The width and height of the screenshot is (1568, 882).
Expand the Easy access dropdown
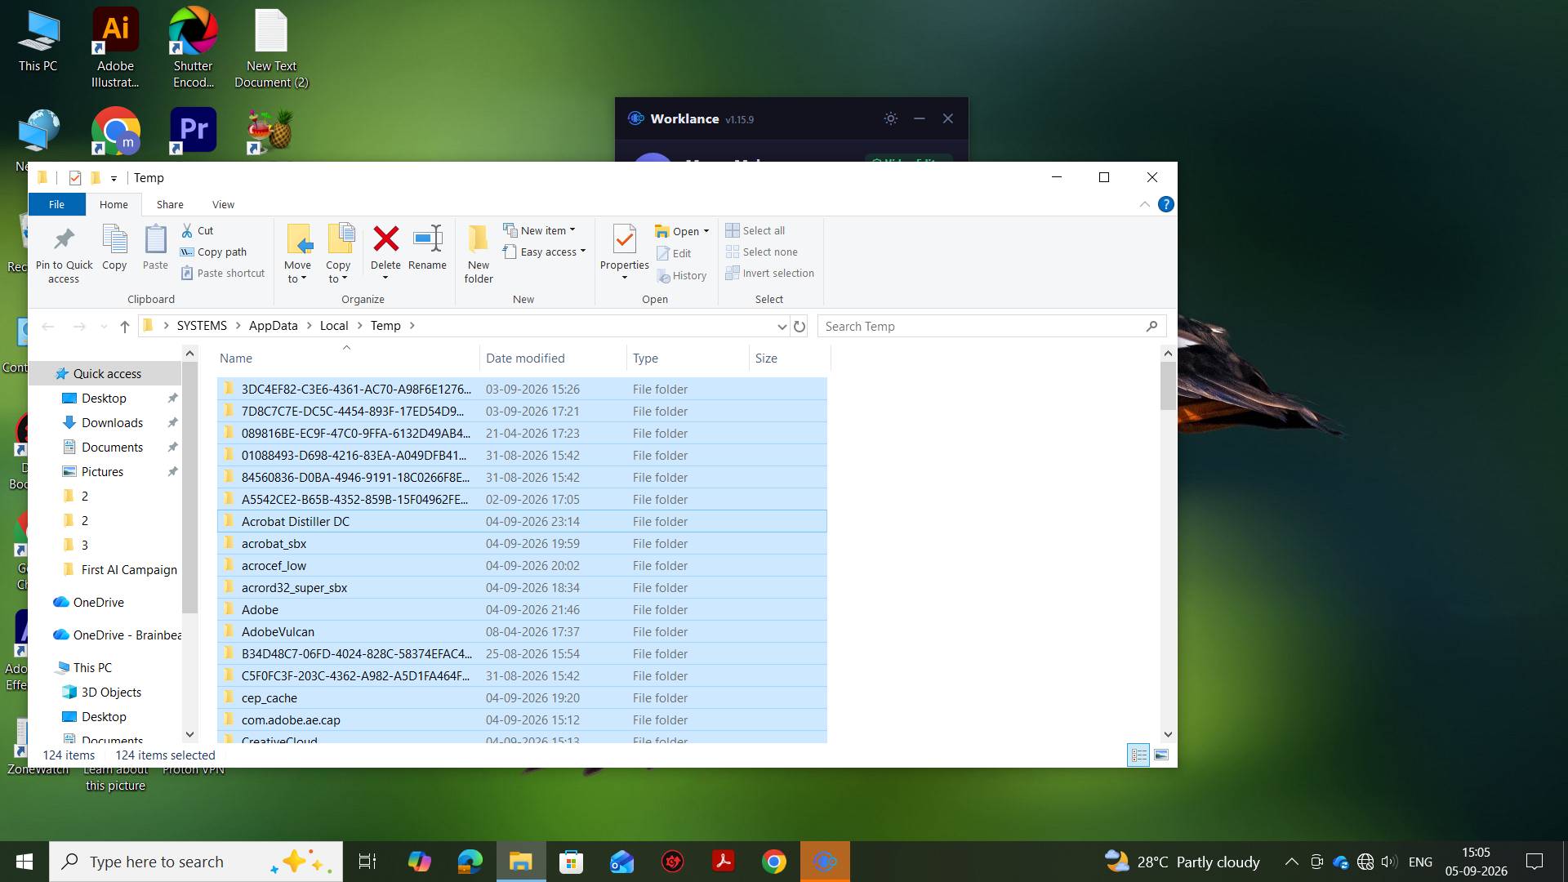click(545, 252)
